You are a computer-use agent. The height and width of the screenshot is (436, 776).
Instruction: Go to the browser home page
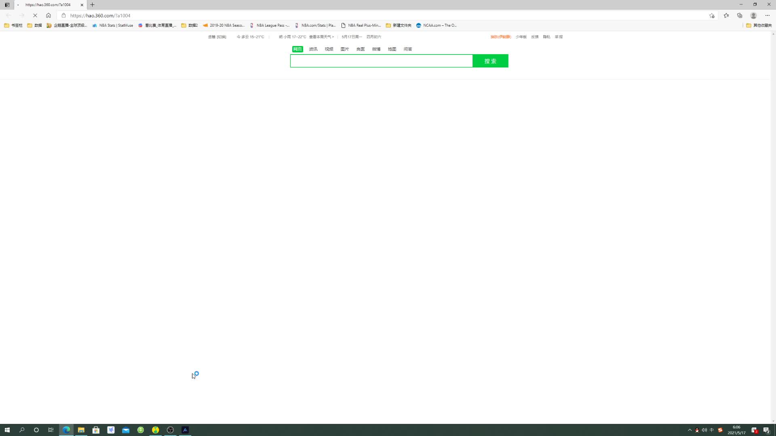48,15
